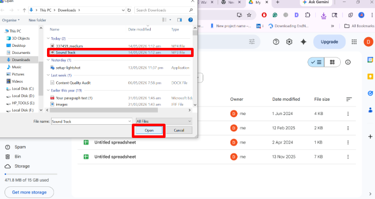Image resolution: width=375 pixels, height=199 pixels.
Task: Open Google Drive settings gear
Action: [289, 42]
